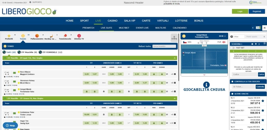Open Preferiti star favorites filter
Viewport: 267px width, 130px height.
click(9, 36)
